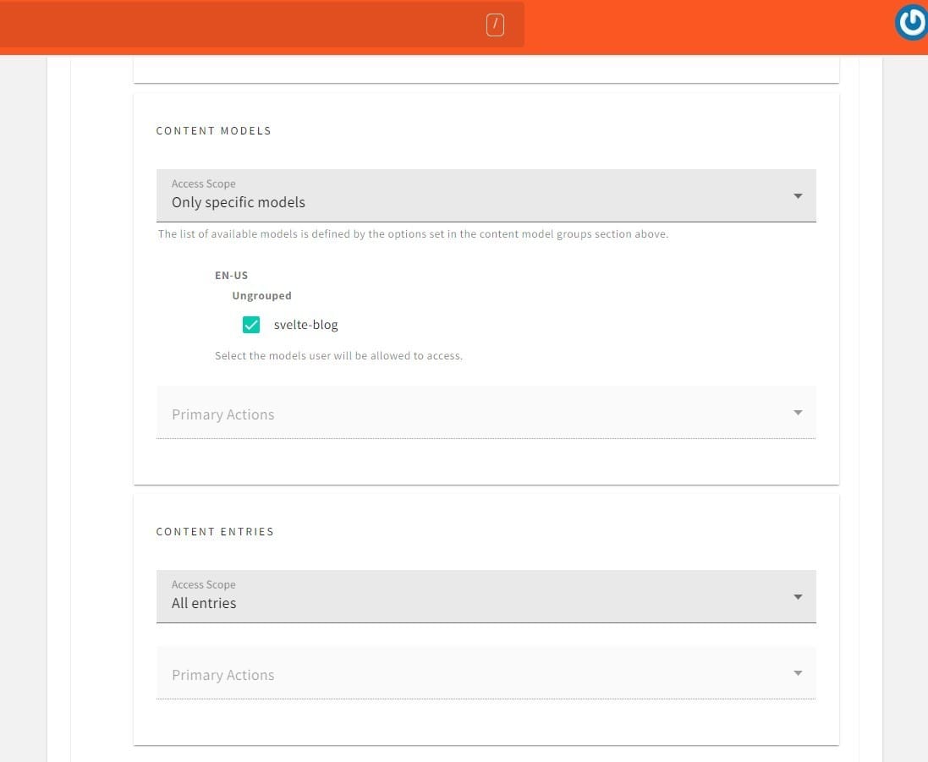The height and width of the screenshot is (762, 928).
Task: Click the arrow on Content Entries Access Scope
Action: click(x=797, y=597)
